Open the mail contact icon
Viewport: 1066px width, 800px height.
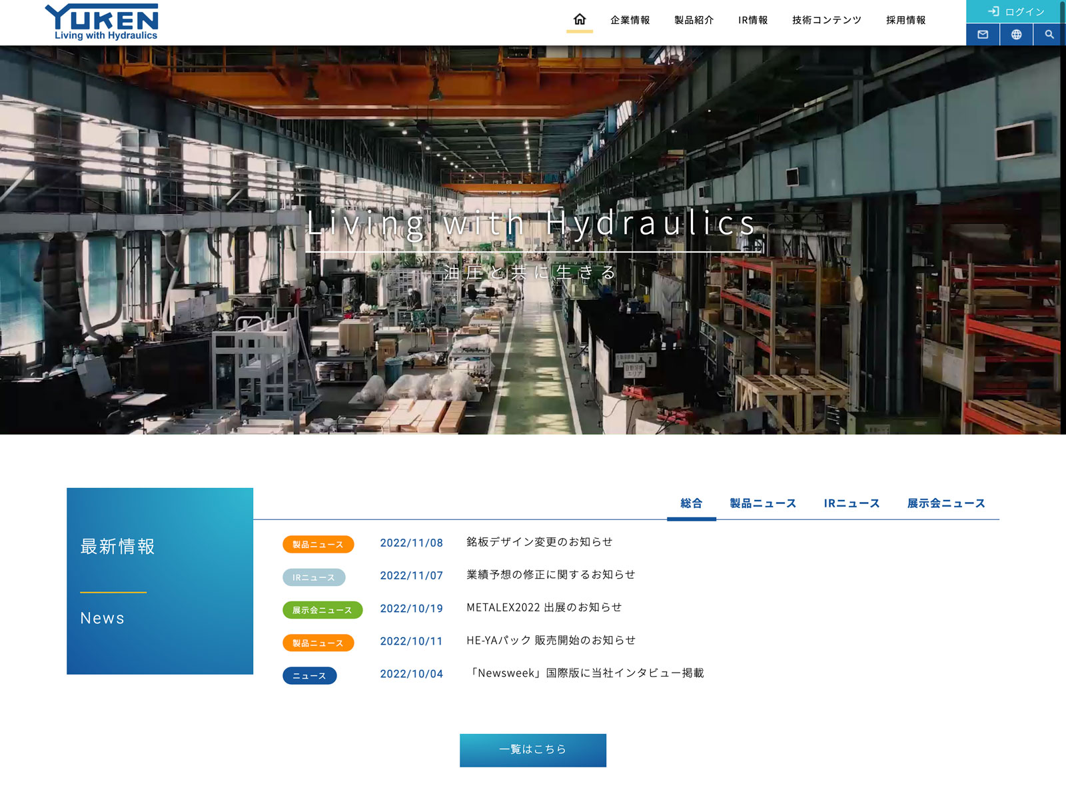point(983,35)
